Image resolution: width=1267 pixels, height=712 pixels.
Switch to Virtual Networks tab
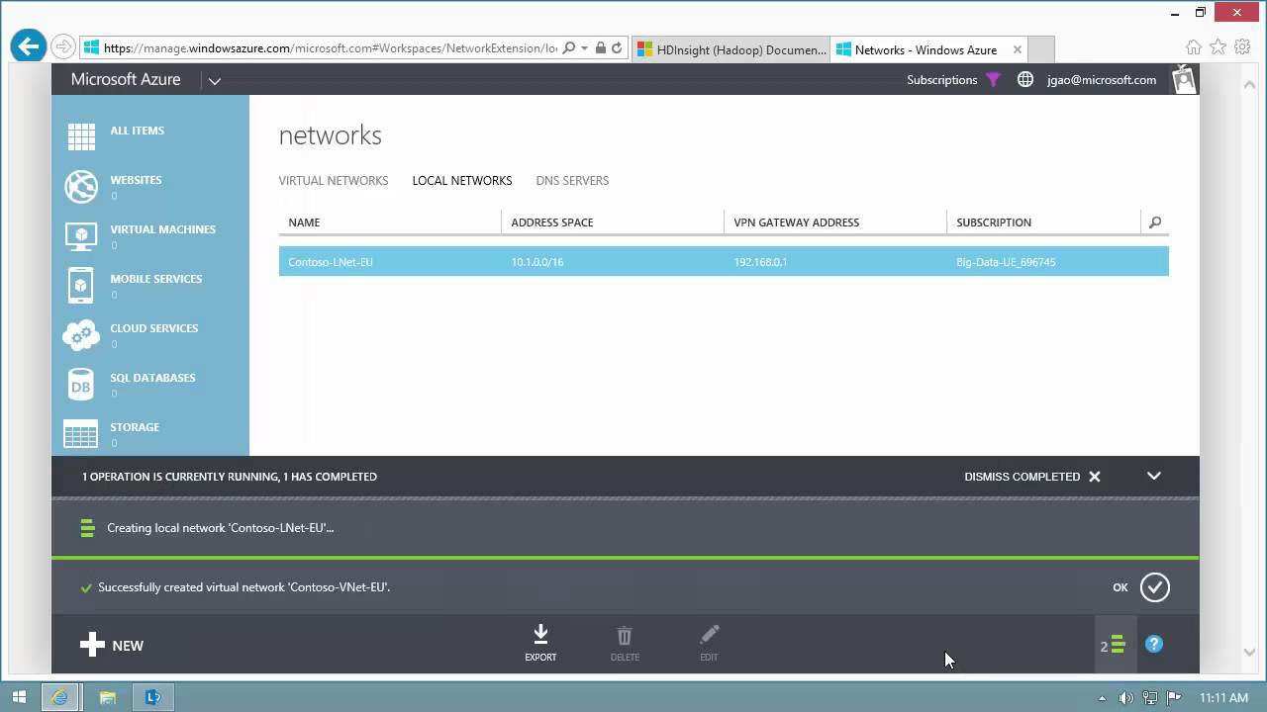(334, 181)
